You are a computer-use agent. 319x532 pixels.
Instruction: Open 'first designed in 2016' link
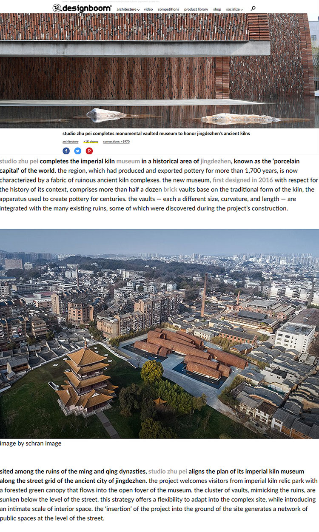coord(243,180)
